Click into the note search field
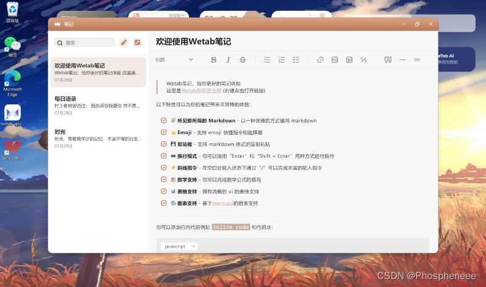486x287 pixels. 85,42
